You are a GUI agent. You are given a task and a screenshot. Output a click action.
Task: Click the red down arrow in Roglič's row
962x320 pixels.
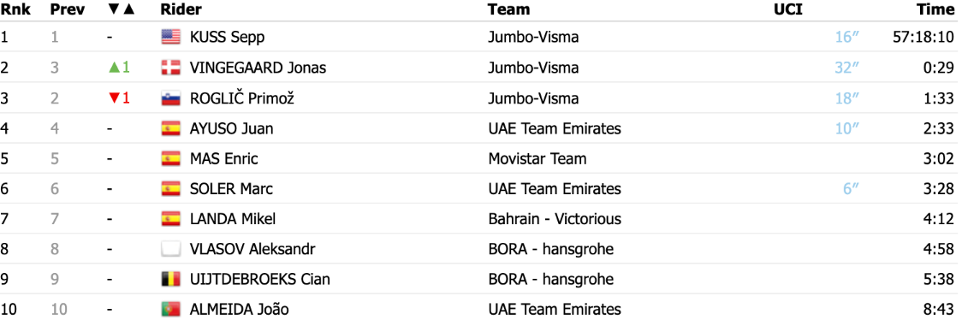point(114,98)
